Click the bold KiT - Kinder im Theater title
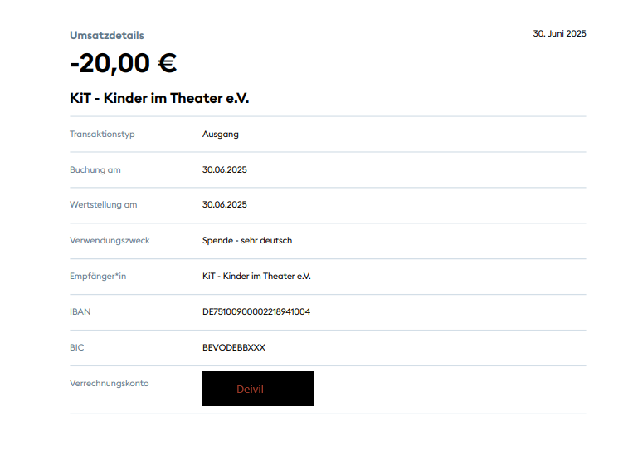 (x=159, y=98)
